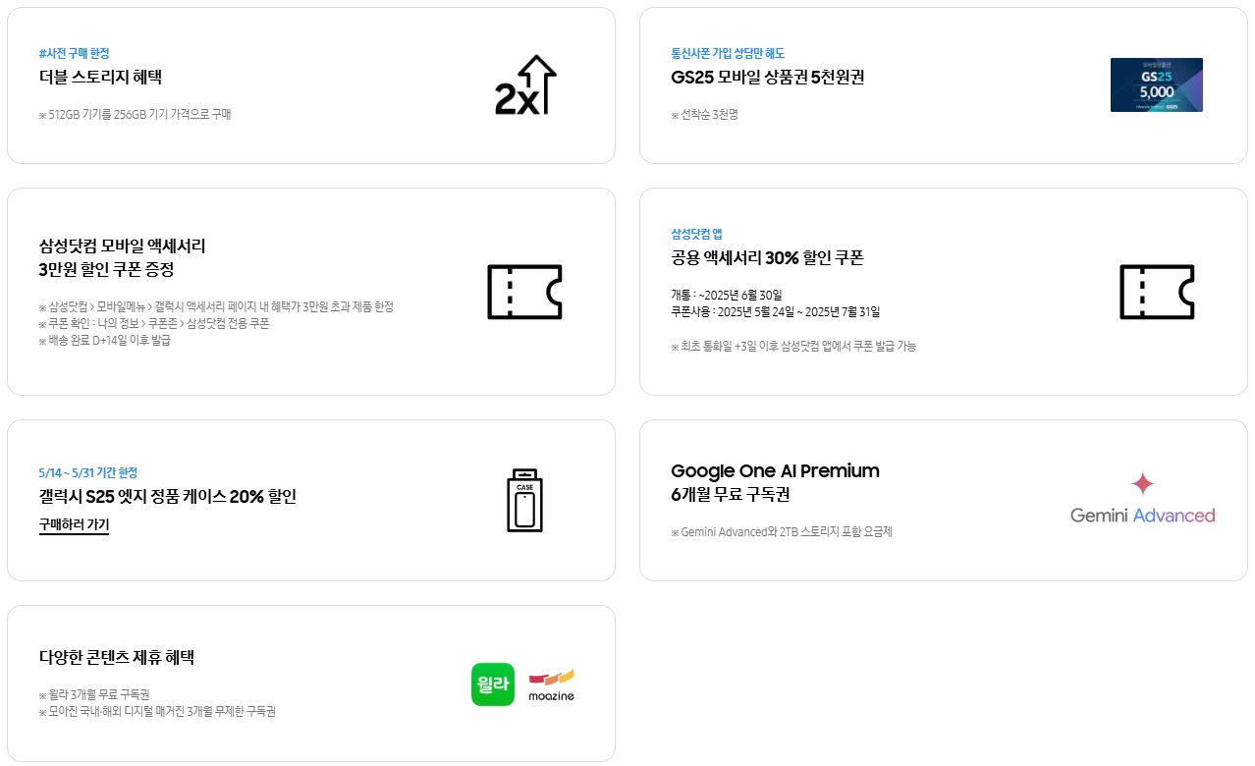1255x766 pixels.
Task: Click the GS25 모바일 상품권 5천원권 heading
Action: pos(768,78)
